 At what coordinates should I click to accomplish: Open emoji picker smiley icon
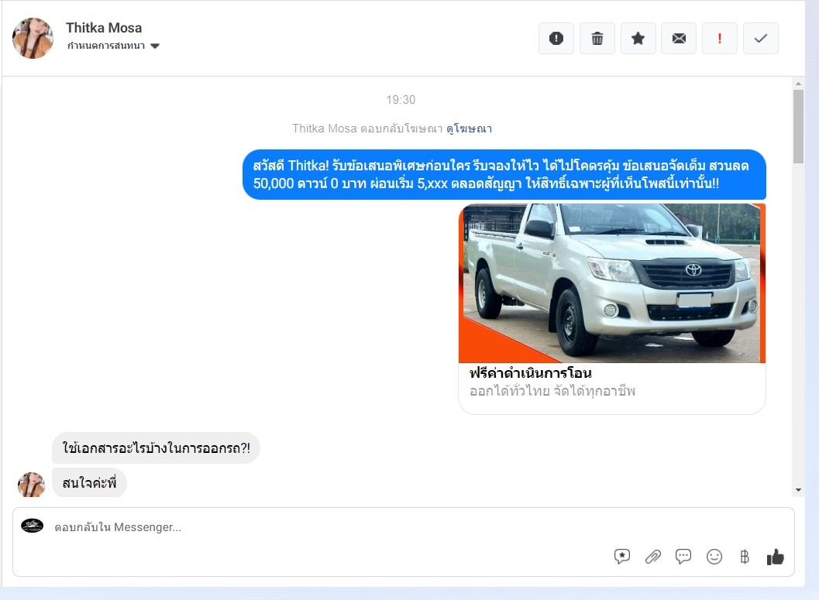714,557
